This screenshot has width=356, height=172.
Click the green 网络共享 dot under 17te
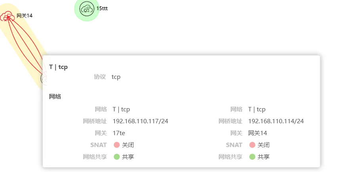(117, 157)
